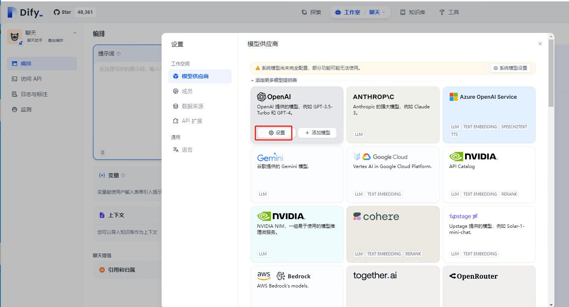Switch to the 成员 settings section
The height and width of the screenshot is (307, 569).
tap(200, 91)
